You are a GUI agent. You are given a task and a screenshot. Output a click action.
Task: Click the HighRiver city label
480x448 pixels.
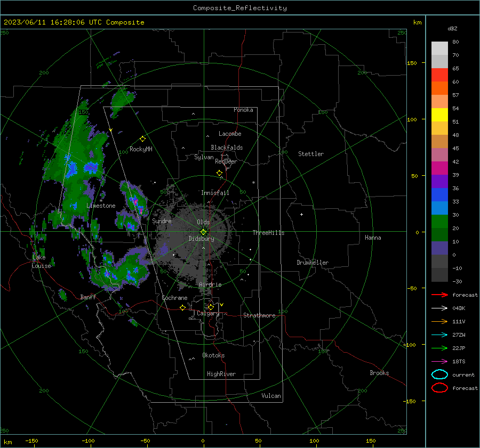[221, 374]
